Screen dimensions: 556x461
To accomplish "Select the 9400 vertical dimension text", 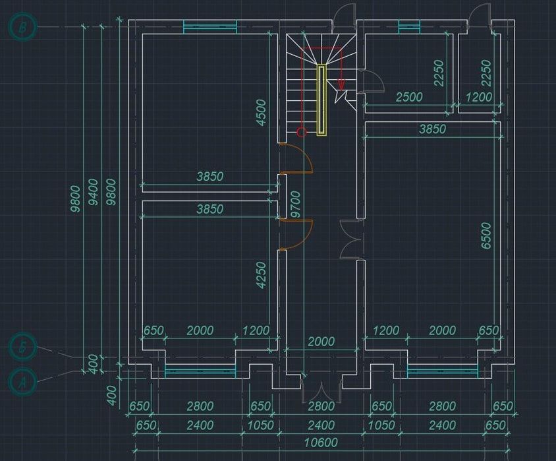I will 94,192.
